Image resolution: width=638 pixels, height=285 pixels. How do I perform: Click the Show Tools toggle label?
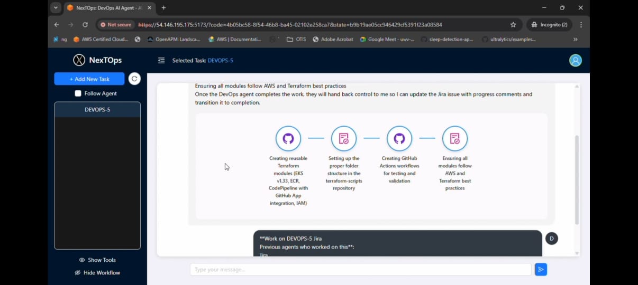tap(102, 260)
